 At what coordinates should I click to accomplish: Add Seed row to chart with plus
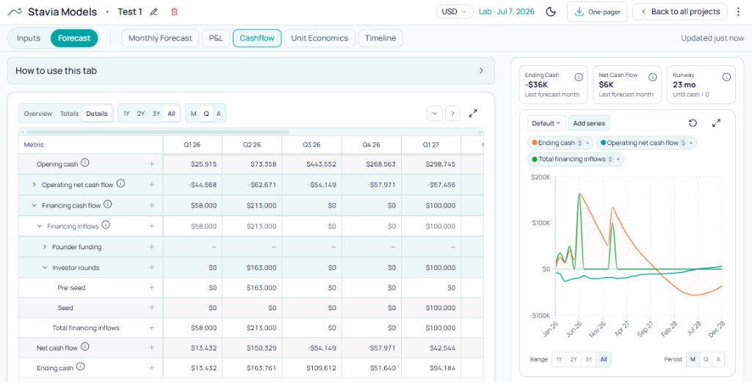151,308
